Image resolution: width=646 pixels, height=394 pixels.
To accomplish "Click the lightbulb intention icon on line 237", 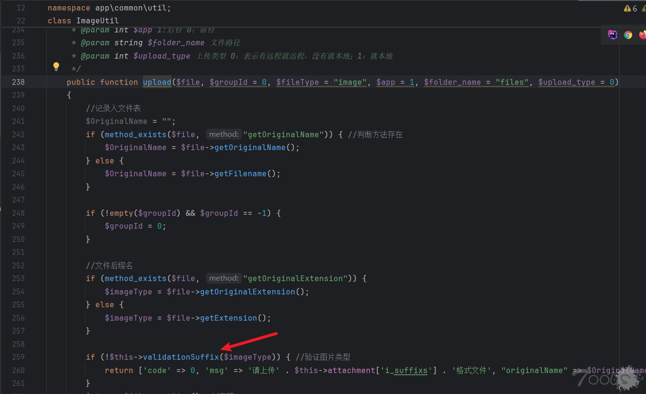I will point(56,66).
